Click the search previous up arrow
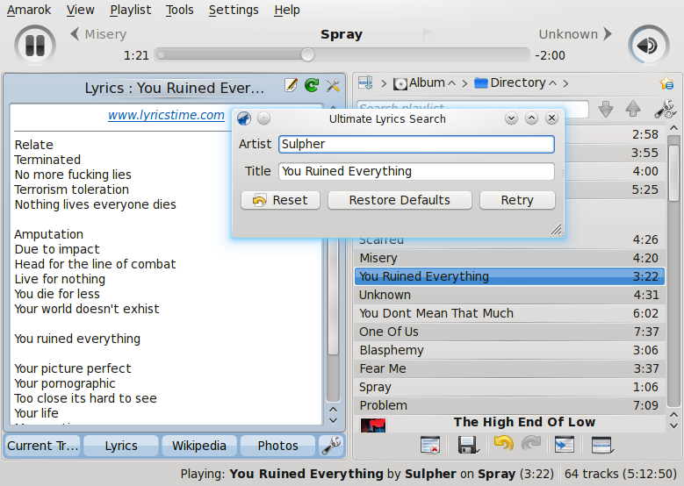The height and width of the screenshot is (486, 684). point(633,109)
